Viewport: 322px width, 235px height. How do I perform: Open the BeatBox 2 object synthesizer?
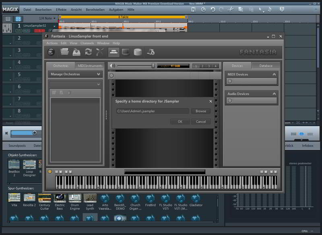click(x=14, y=165)
